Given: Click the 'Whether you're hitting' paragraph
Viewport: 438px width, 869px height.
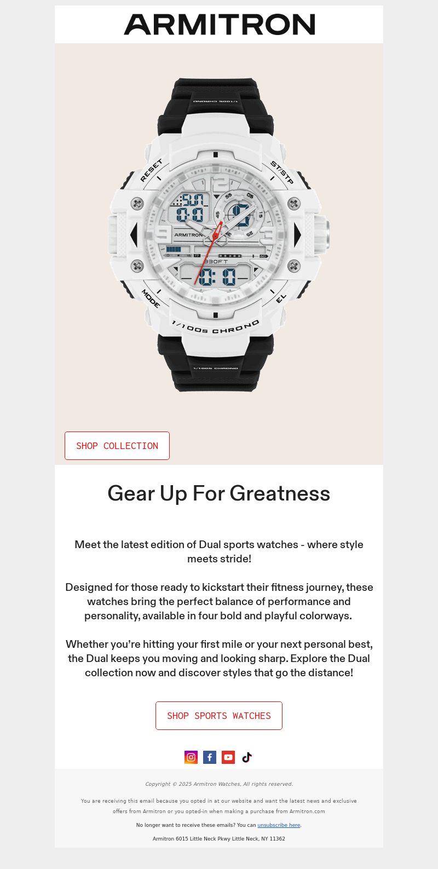Looking at the screenshot, I should 219,658.
